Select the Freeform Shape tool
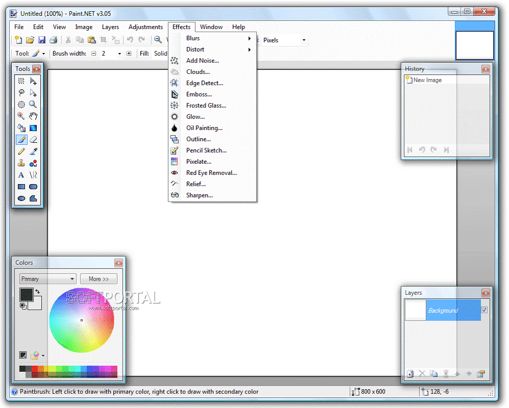This screenshot has height=408, width=509. point(33,198)
